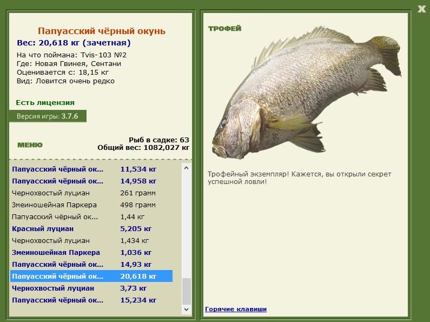Click scrollbar up arrow in fish list
The width and height of the screenshot is (430, 322).
(187, 168)
